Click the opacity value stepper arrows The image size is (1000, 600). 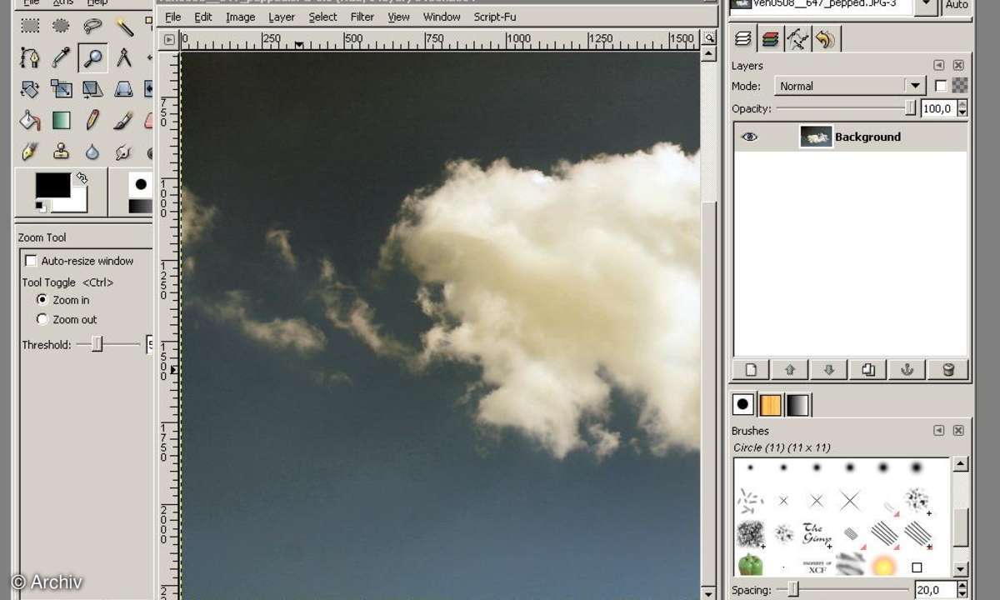pos(962,108)
